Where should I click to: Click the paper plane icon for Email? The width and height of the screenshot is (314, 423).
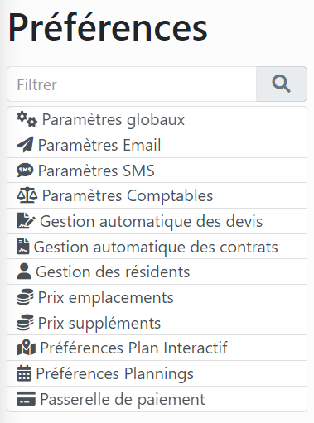25,145
